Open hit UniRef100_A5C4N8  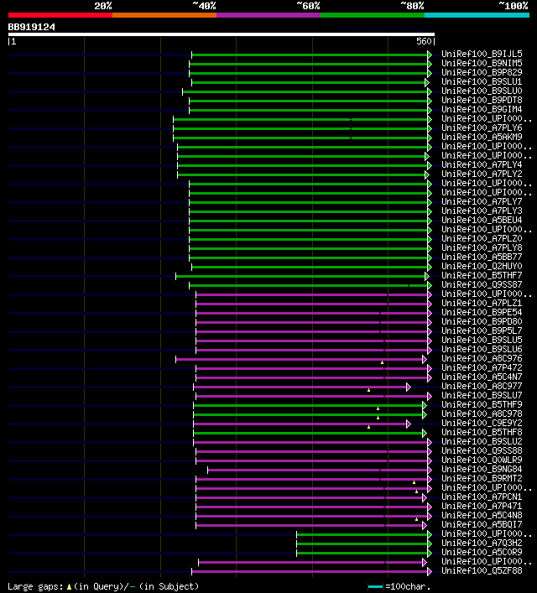(482, 516)
